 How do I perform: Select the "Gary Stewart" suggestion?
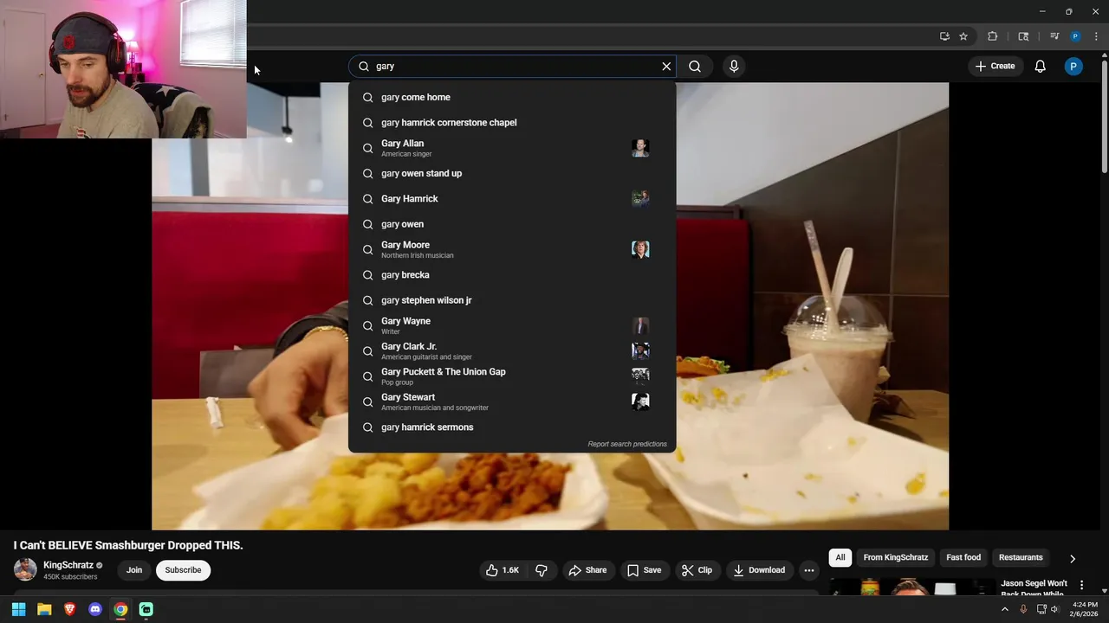[512, 401]
